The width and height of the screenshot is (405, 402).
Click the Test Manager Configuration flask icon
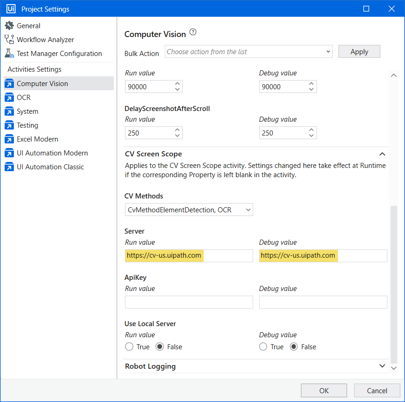click(9, 54)
